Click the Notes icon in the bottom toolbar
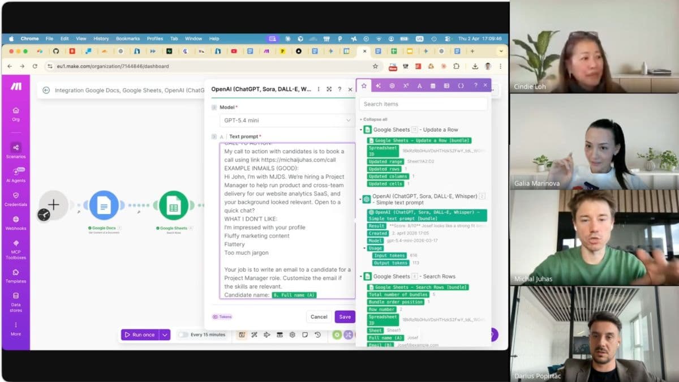Viewport: 679px width, 382px height. coord(305,334)
